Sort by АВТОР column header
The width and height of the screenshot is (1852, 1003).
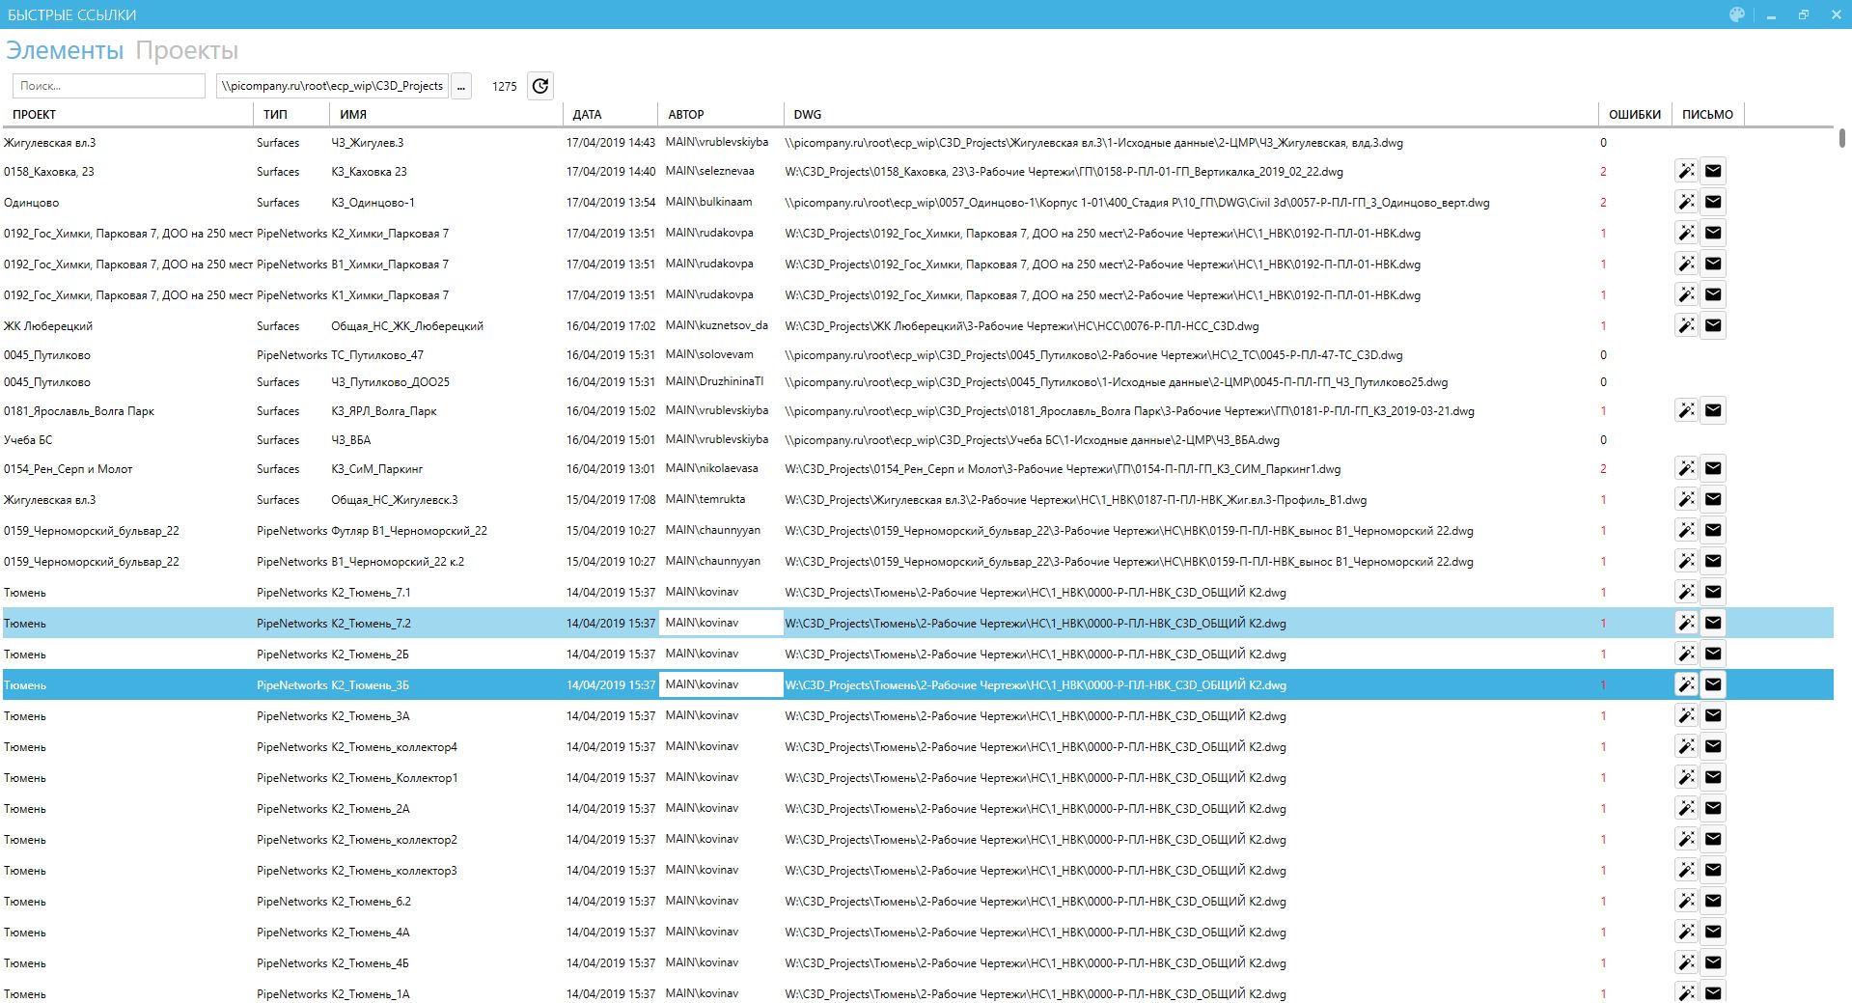[x=720, y=114]
